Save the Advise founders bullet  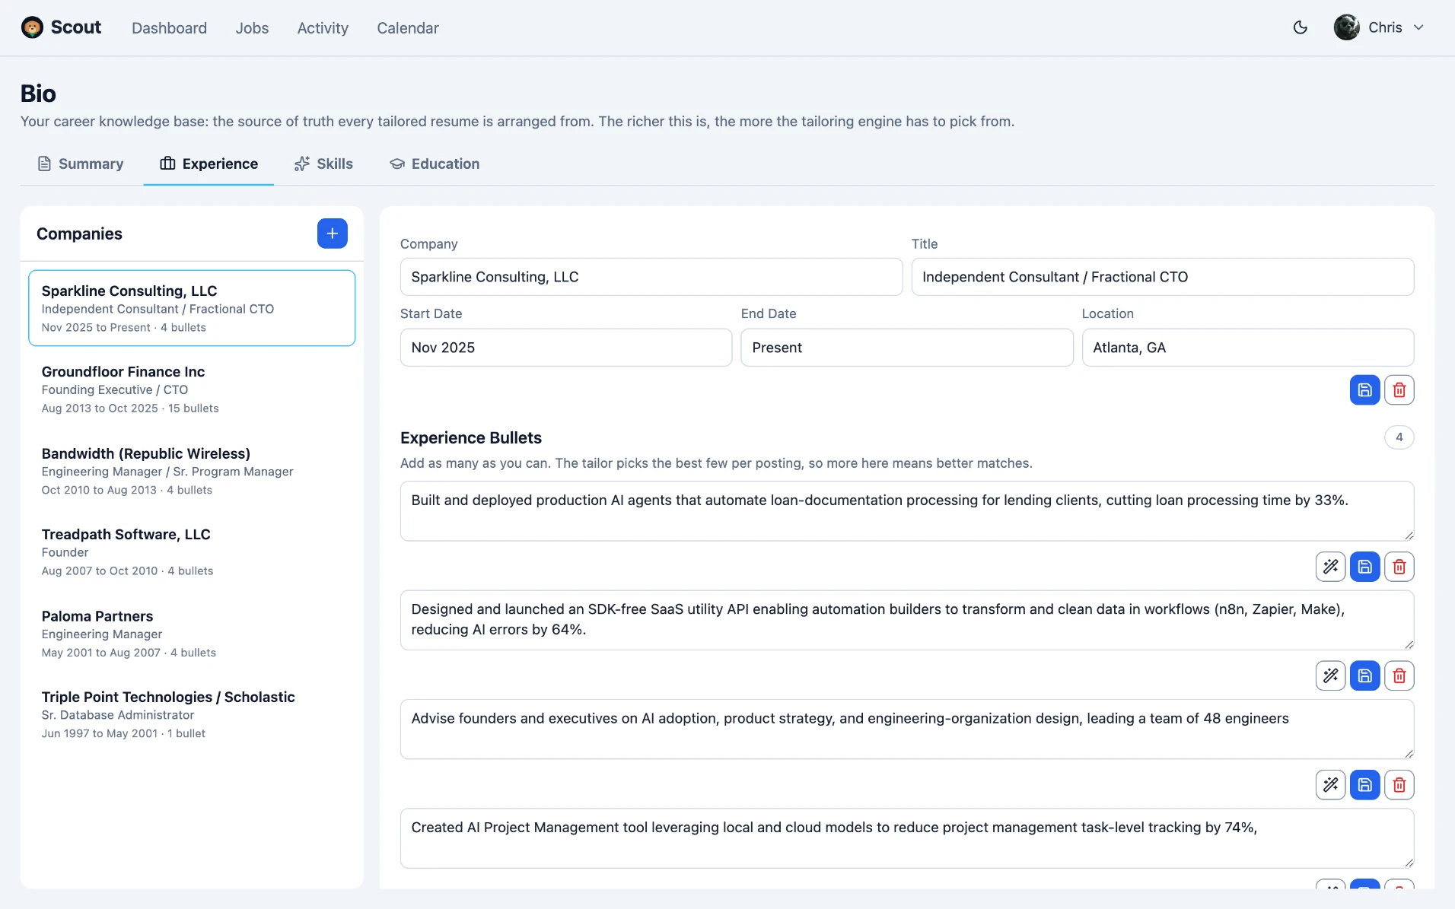[x=1364, y=785]
